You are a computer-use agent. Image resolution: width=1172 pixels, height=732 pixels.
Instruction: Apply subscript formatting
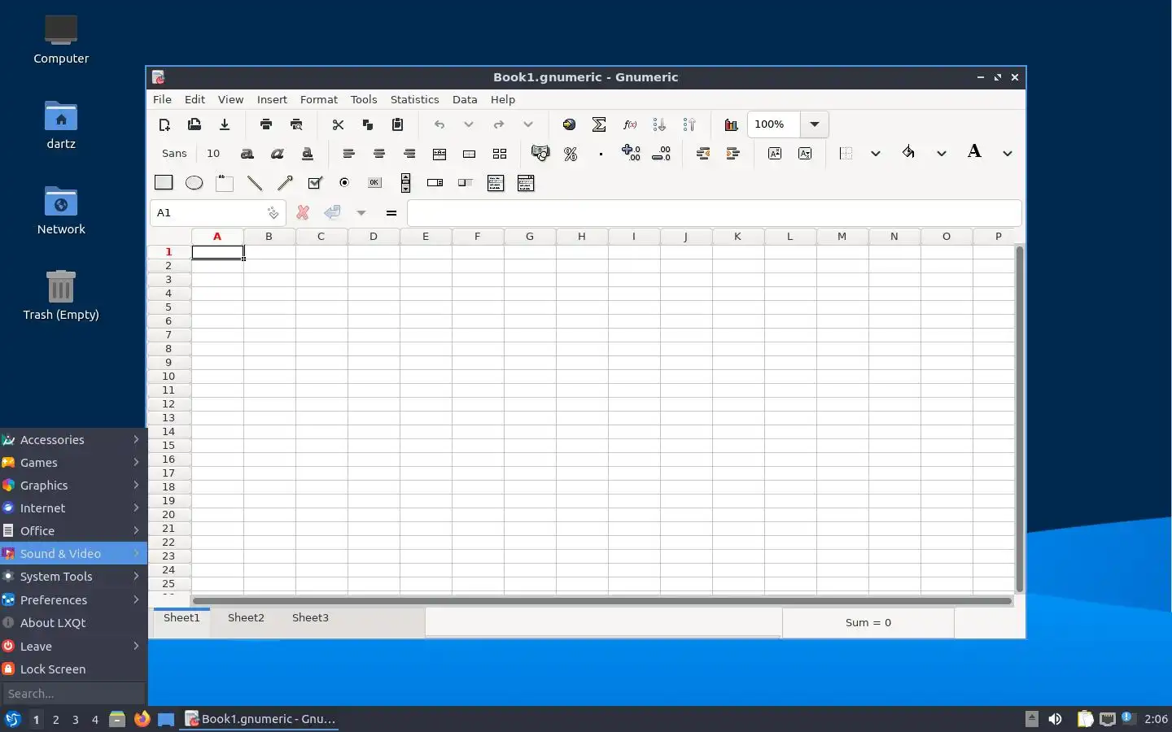coord(805,154)
